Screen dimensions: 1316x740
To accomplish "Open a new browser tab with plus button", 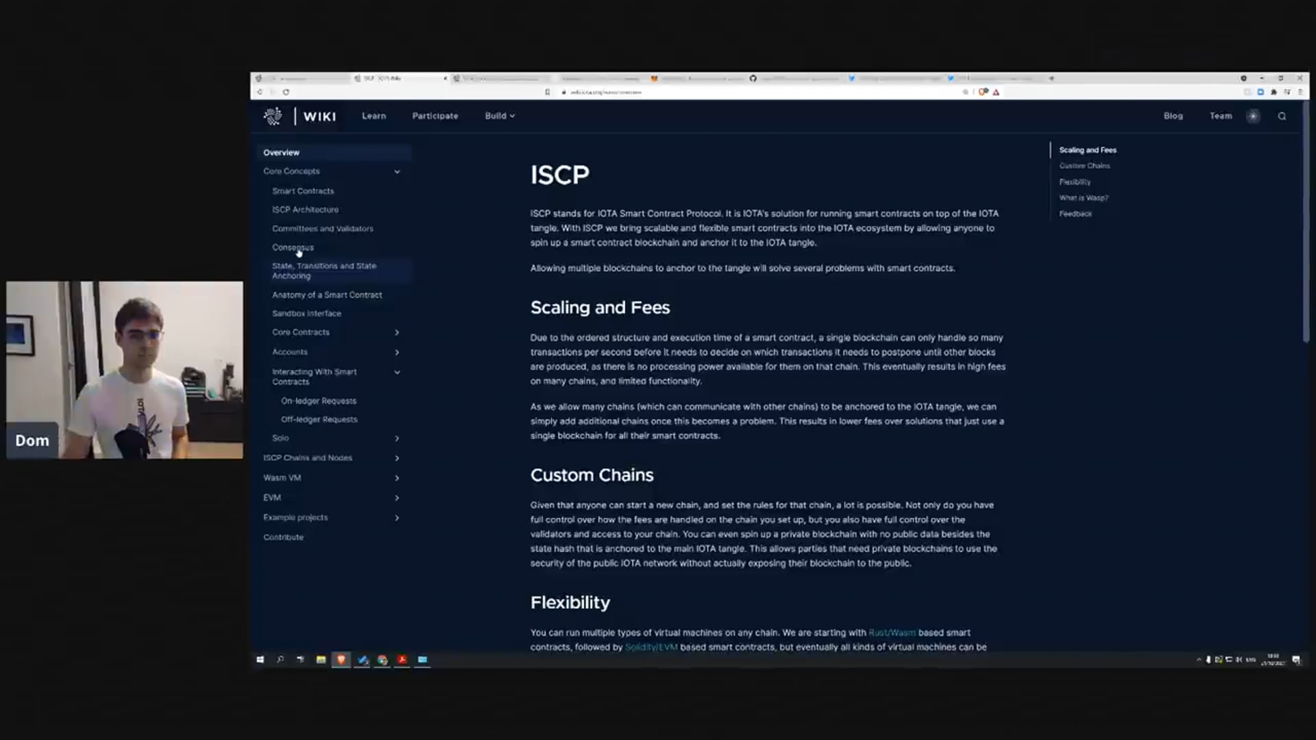I will [1051, 79].
